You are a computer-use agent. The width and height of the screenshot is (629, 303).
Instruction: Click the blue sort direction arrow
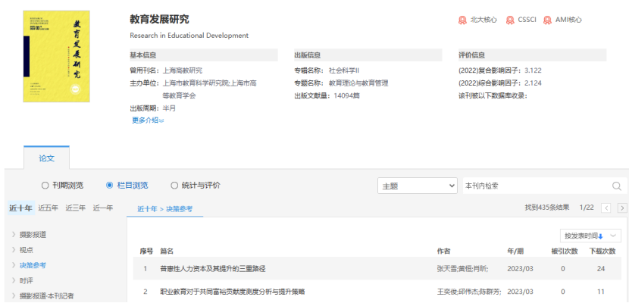600,236
